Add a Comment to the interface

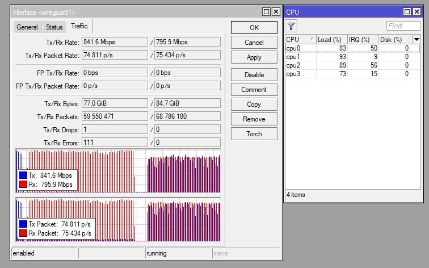[x=254, y=90]
